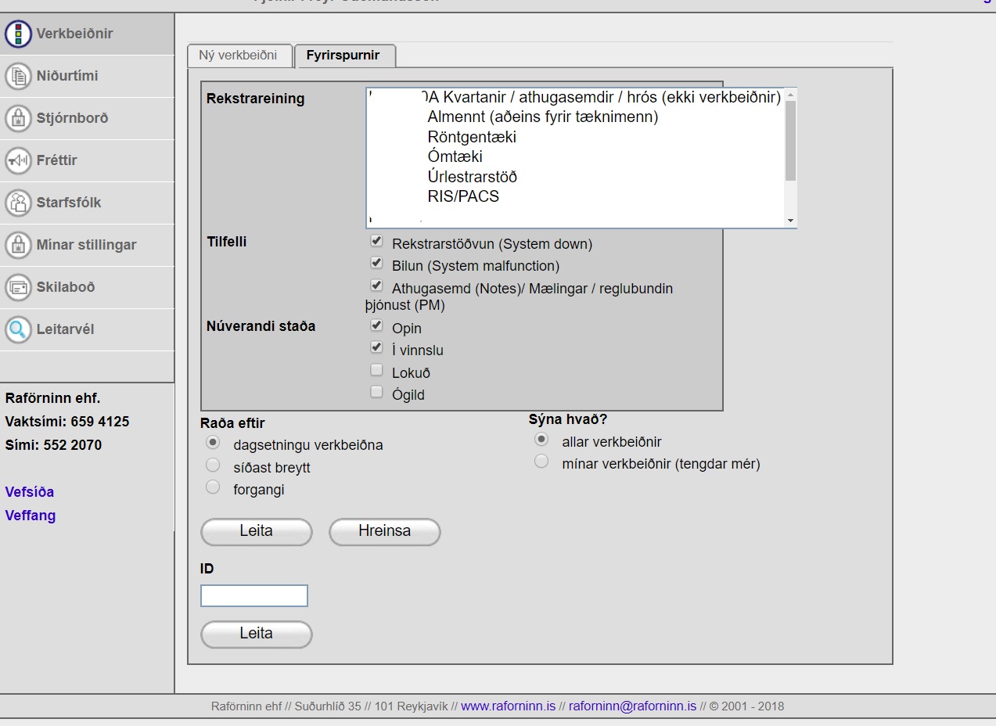Image resolution: width=996 pixels, height=726 pixels.
Task: Click the Leitarvél magnifying glass icon
Action: tap(18, 329)
